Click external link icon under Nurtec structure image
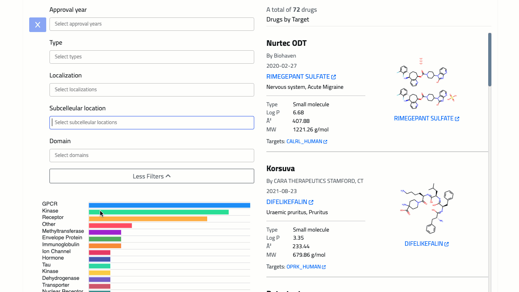Viewport: 519px width, 292px height. (457, 118)
